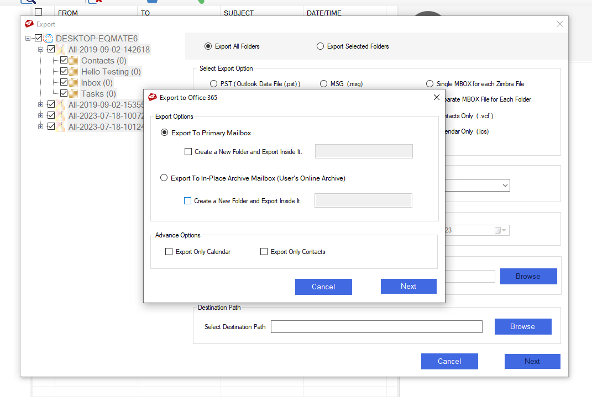592x397 pixels.
Task: Click the Tasks folder icon
Action: (74, 93)
